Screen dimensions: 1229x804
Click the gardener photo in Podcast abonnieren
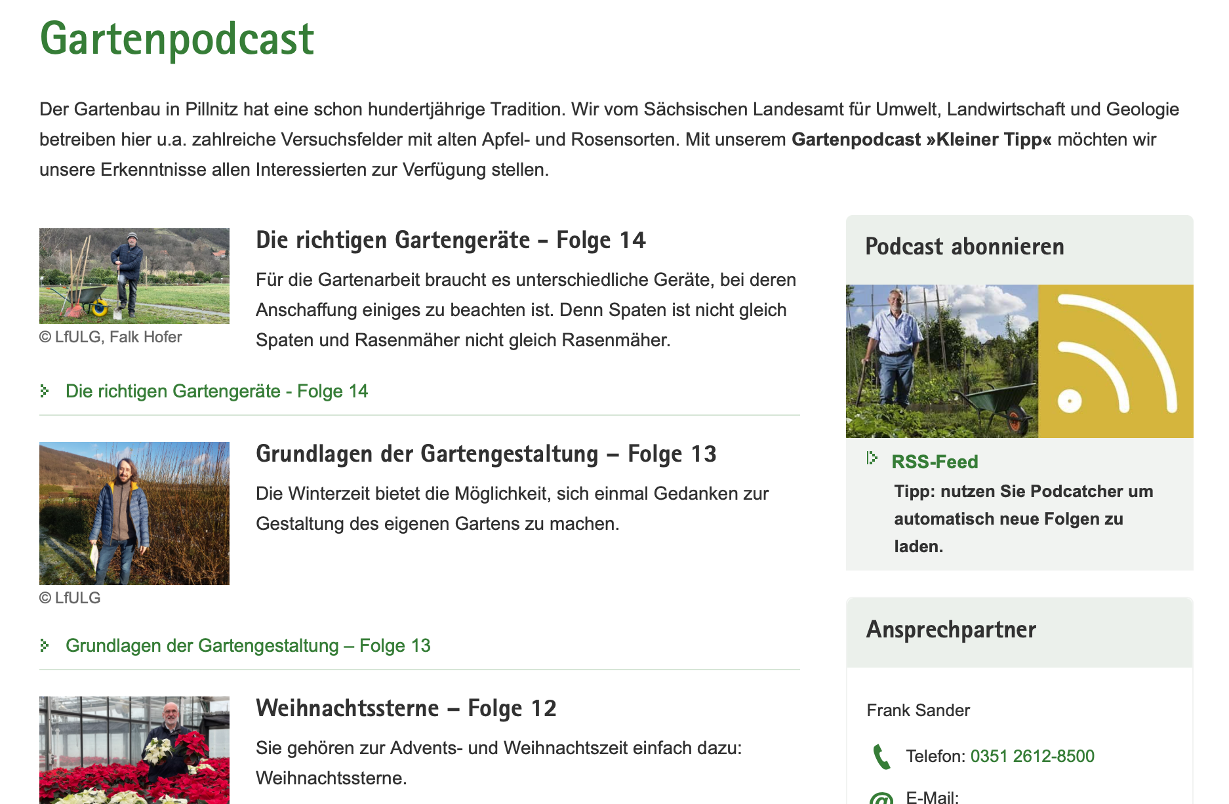pos(942,361)
